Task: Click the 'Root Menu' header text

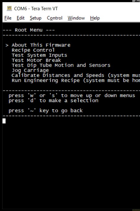Action: click(x=29, y=30)
